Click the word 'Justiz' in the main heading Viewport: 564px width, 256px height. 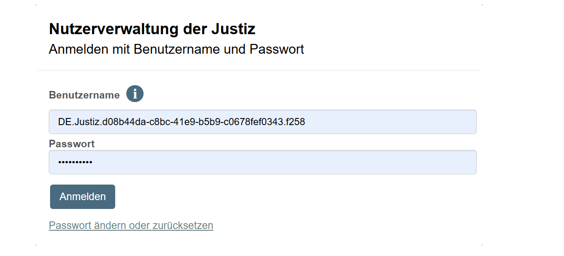pyautogui.click(x=233, y=29)
